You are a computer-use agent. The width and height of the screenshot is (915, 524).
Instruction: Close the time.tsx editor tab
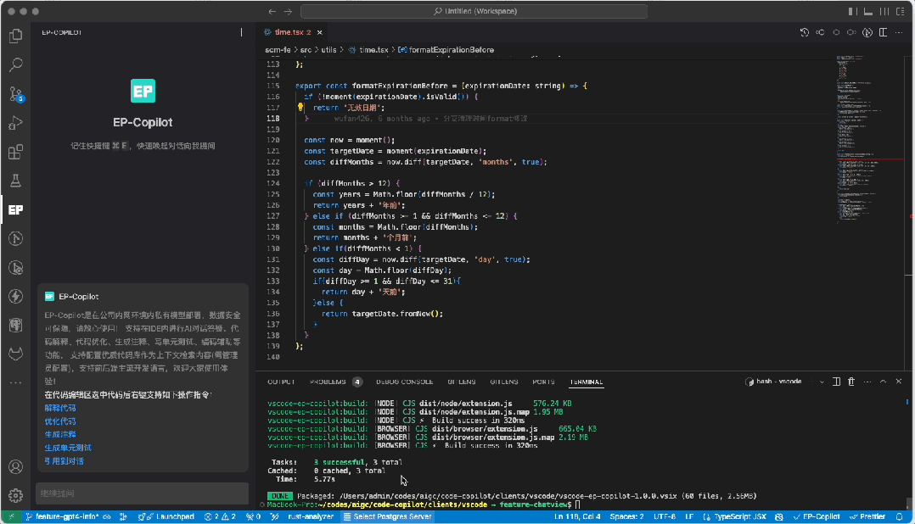point(320,32)
